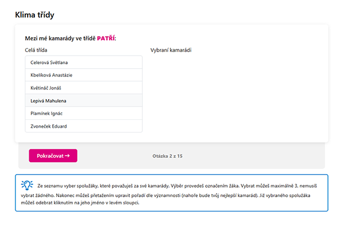Screen dimensions: 344x252
Task: Click the question heading Mezi mé kamarády
Action: (x=71, y=38)
